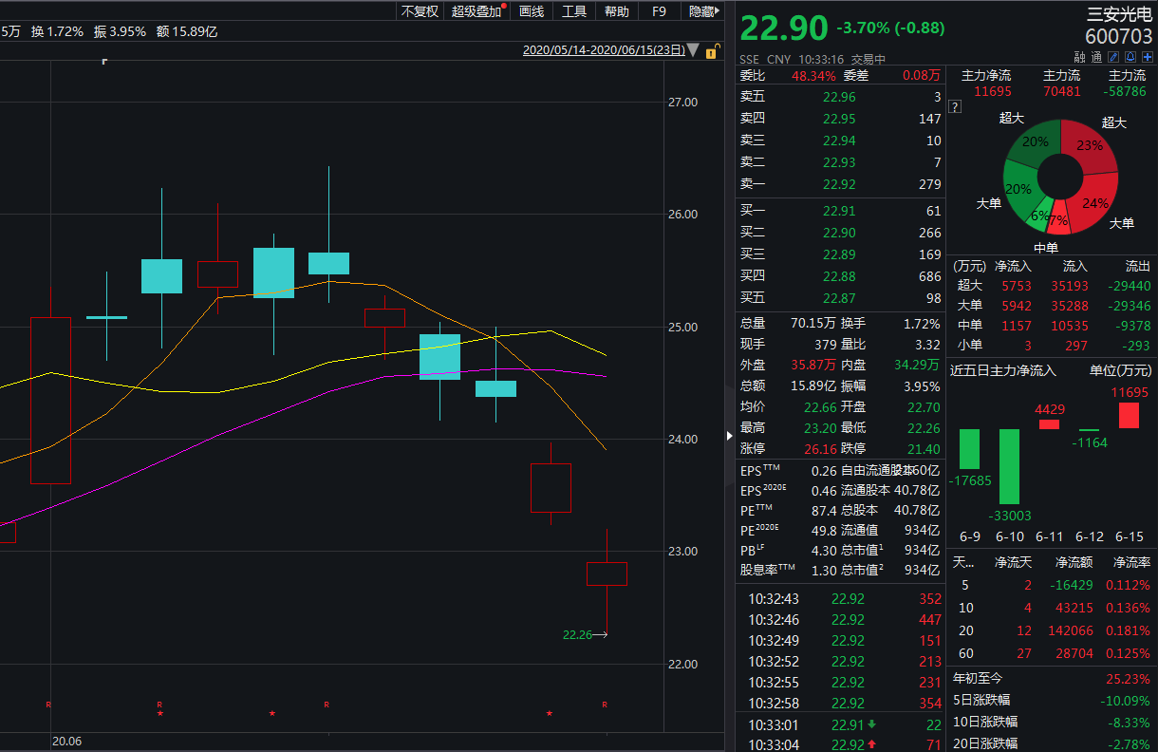The image size is (1158, 752).
Task: Click the pencil note icon beside stock code
Action: coord(1114,57)
